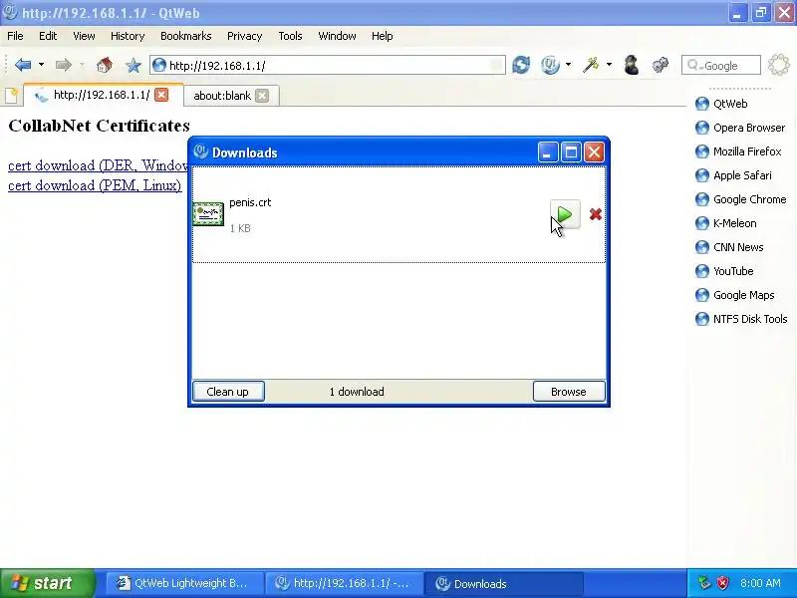The height and width of the screenshot is (598, 797).
Task: Minimize the Downloads window
Action: tap(547, 152)
